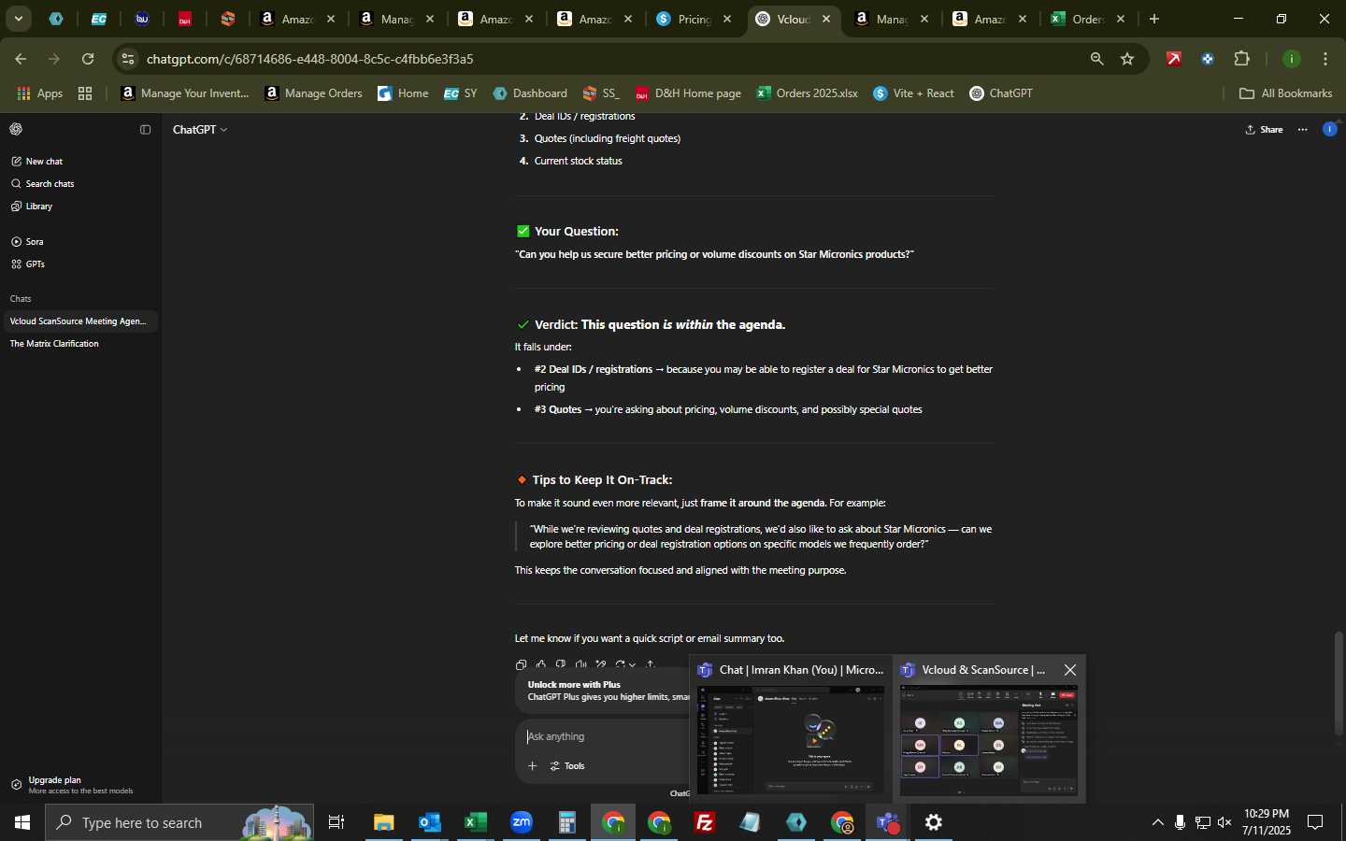The height and width of the screenshot is (841, 1346).
Task: Click the edit in canvas icon
Action: [x=601, y=664]
